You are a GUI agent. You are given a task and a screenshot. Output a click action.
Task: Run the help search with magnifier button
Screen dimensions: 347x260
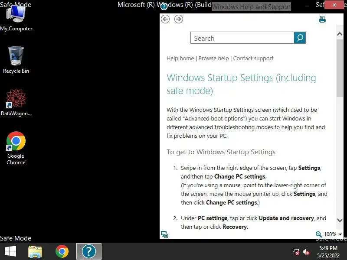click(x=300, y=38)
